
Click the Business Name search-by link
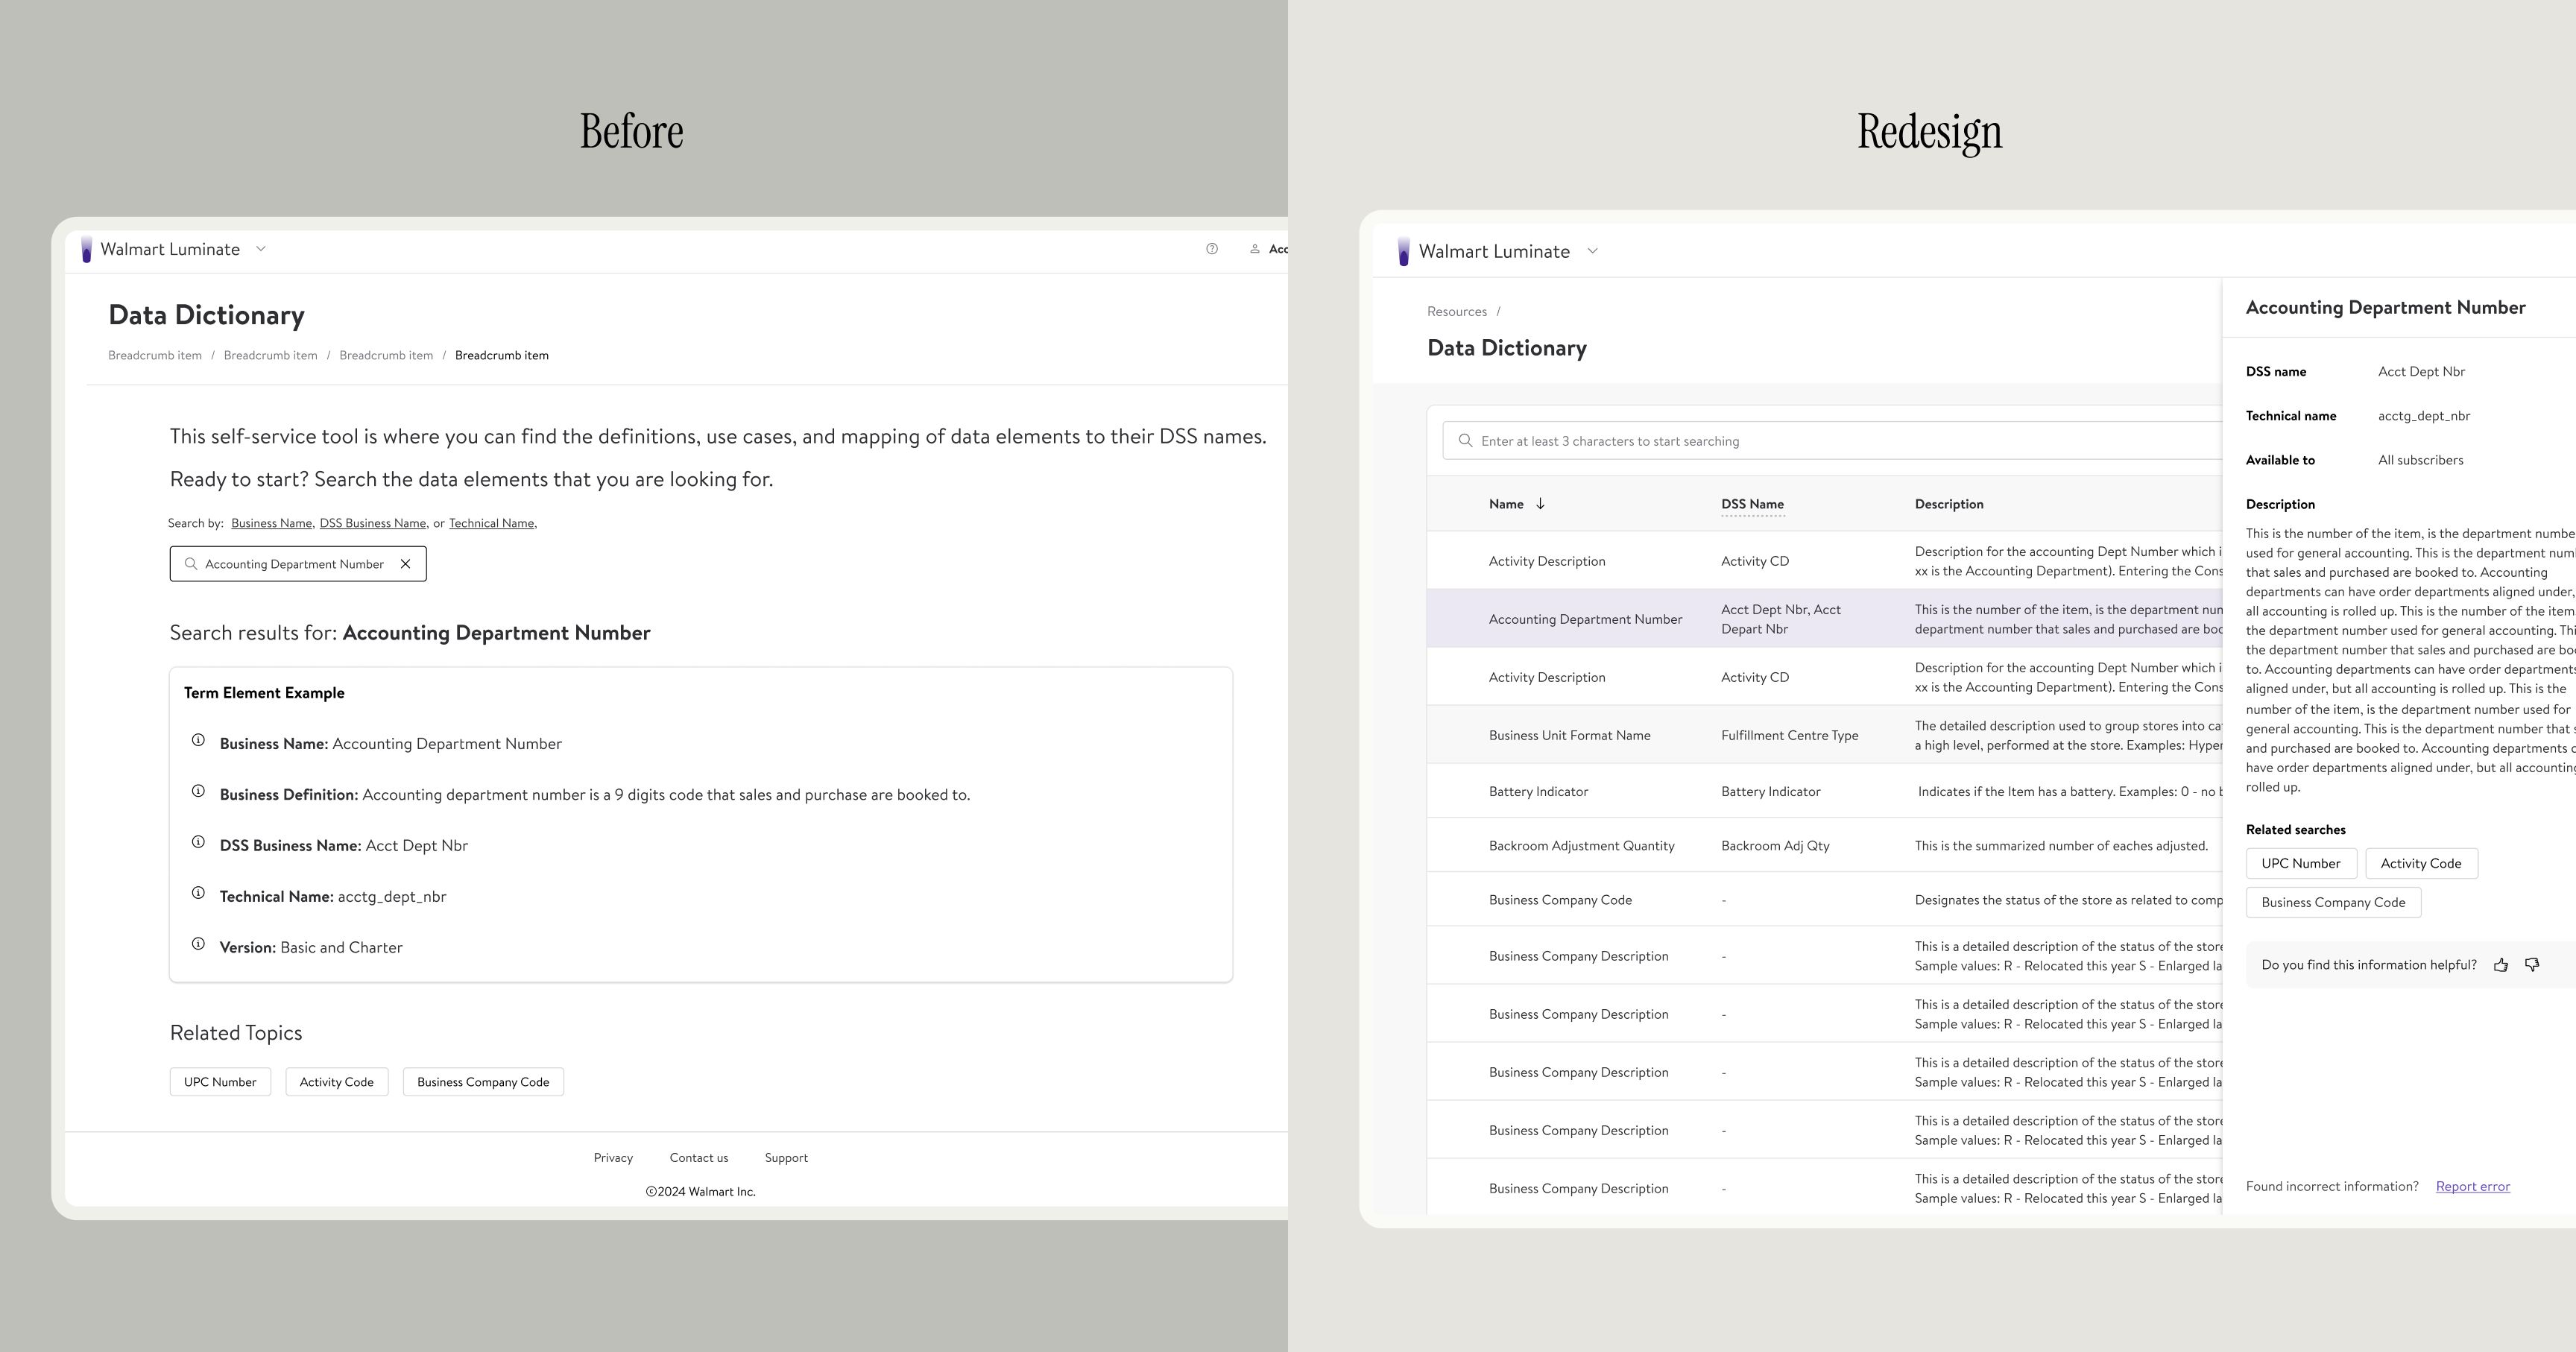(x=271, y=523)
